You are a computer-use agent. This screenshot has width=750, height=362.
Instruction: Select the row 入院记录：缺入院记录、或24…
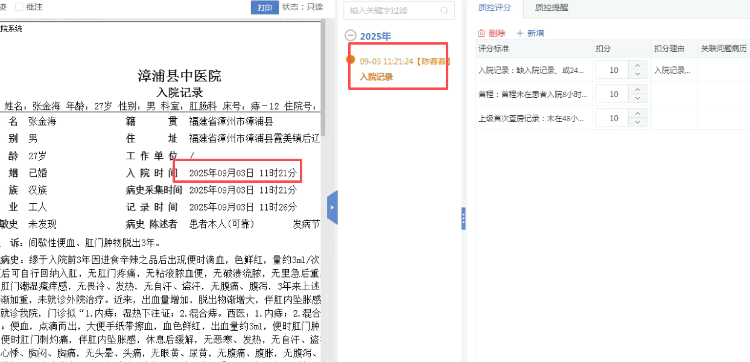pos(612,70)
